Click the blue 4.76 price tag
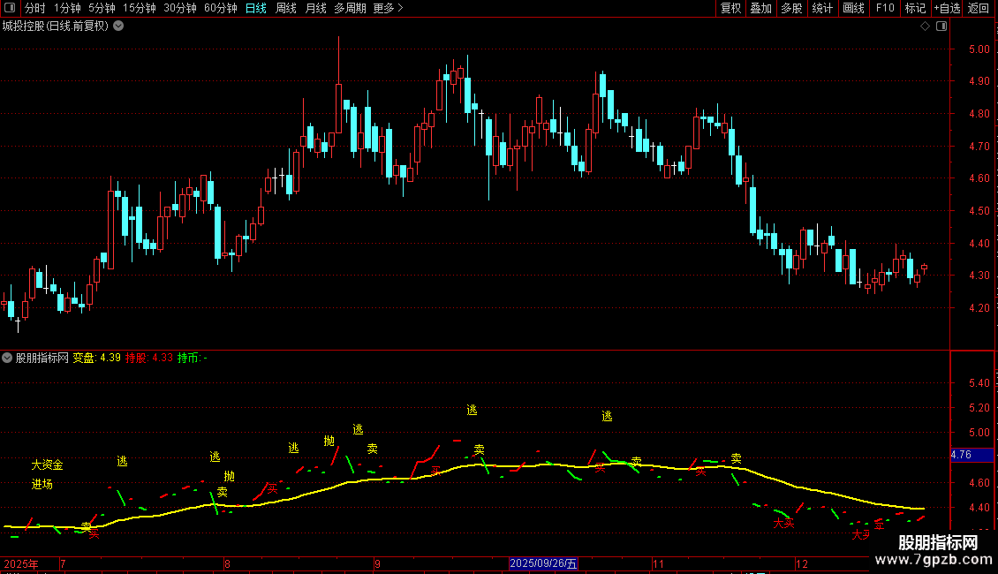 click(x=972, y=455)
